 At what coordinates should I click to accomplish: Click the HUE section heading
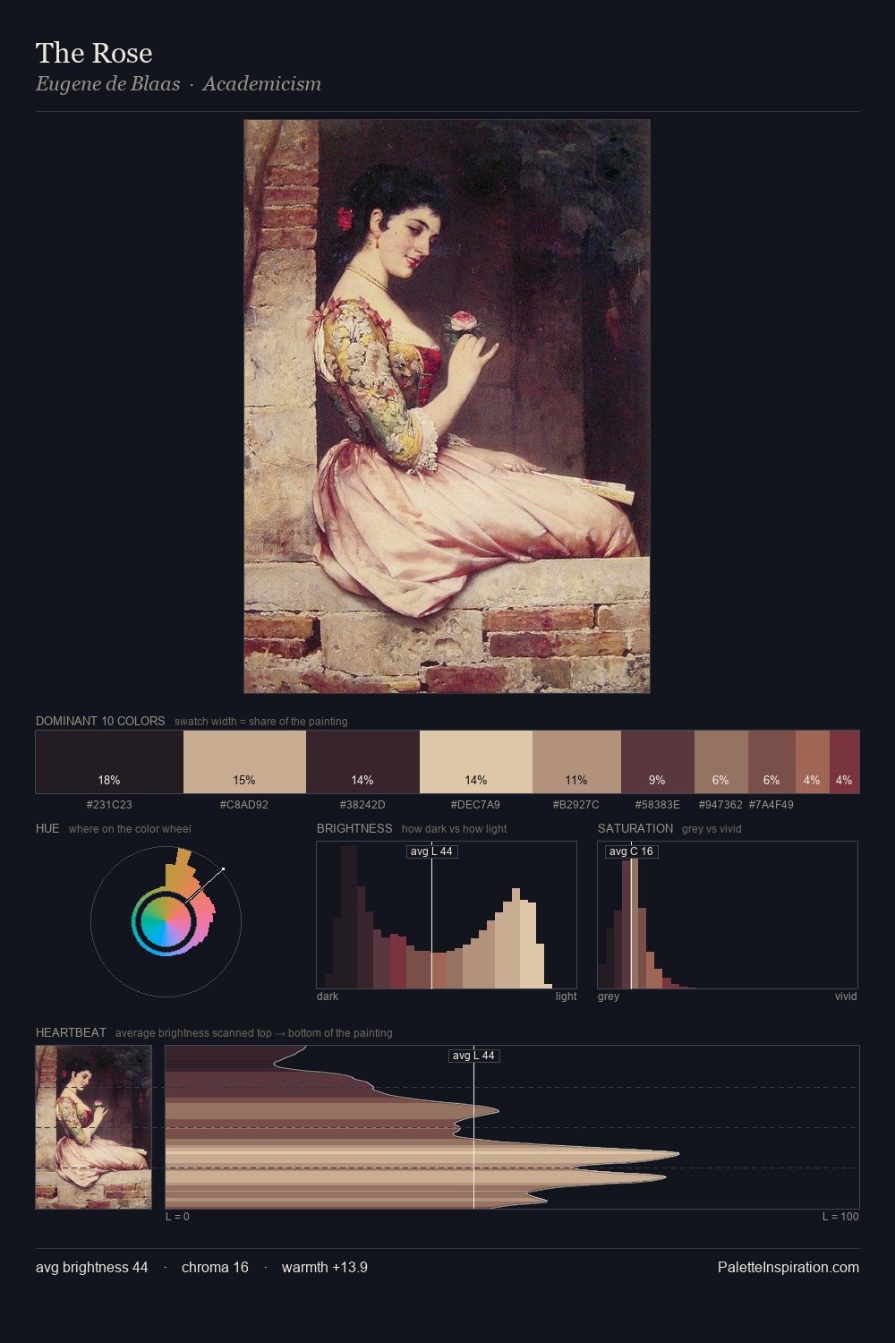pos(47,828)
